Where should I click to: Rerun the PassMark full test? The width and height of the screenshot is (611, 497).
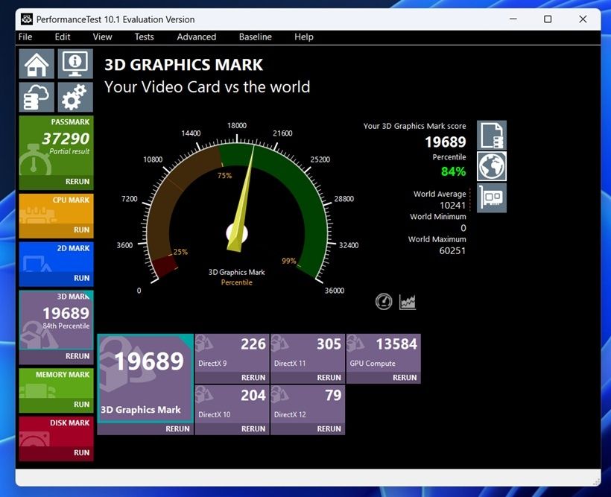point(77,182)
